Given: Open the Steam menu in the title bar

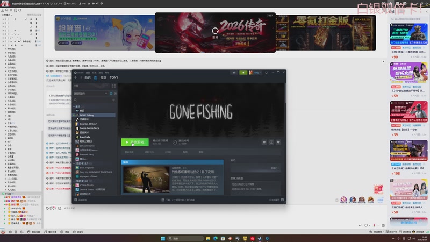Looking at the screenshot, I should point(79,73).
